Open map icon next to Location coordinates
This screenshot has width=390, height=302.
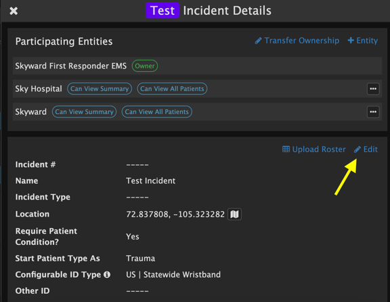point(234,214)
